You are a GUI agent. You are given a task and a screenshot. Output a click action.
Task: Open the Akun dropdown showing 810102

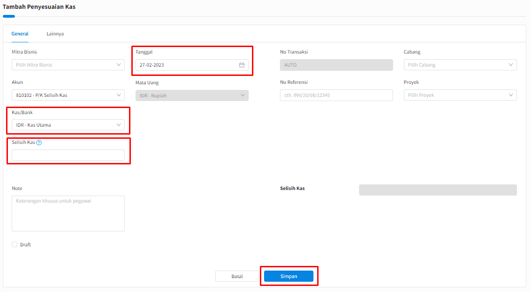coord(68,95)
